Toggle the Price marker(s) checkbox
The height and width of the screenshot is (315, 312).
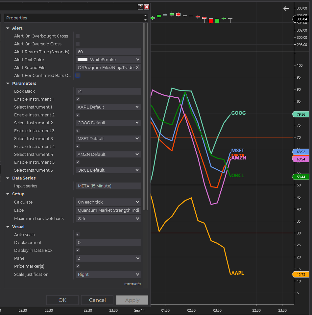click(x=78, y=266)
